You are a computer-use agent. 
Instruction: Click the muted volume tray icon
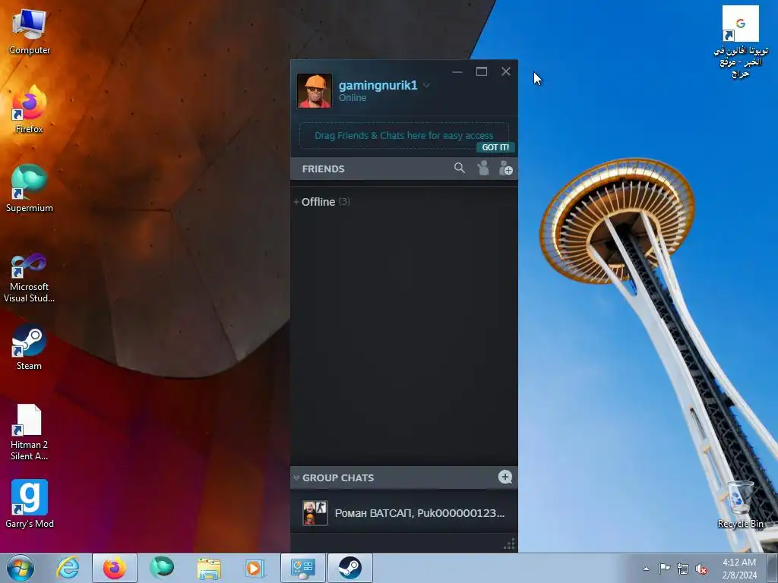tap(701, 569)
